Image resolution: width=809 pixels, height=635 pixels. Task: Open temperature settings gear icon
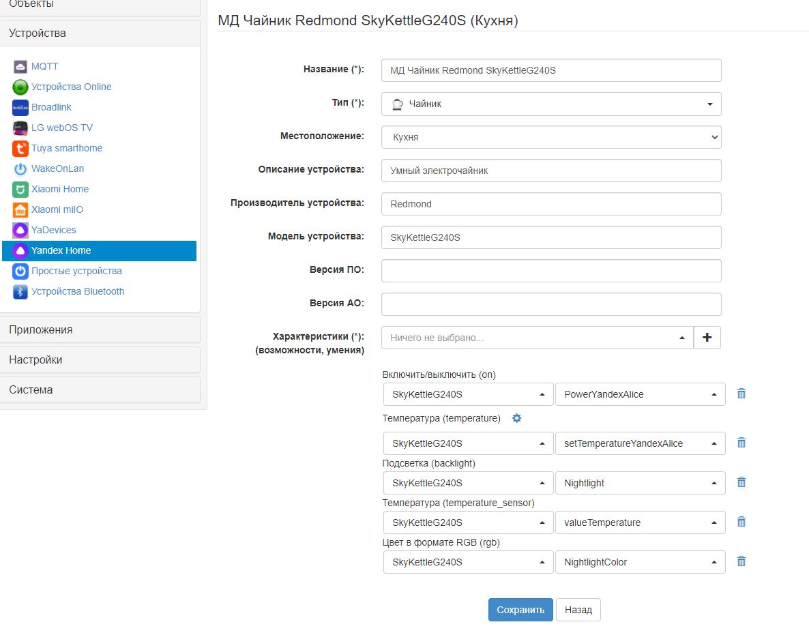516,418
